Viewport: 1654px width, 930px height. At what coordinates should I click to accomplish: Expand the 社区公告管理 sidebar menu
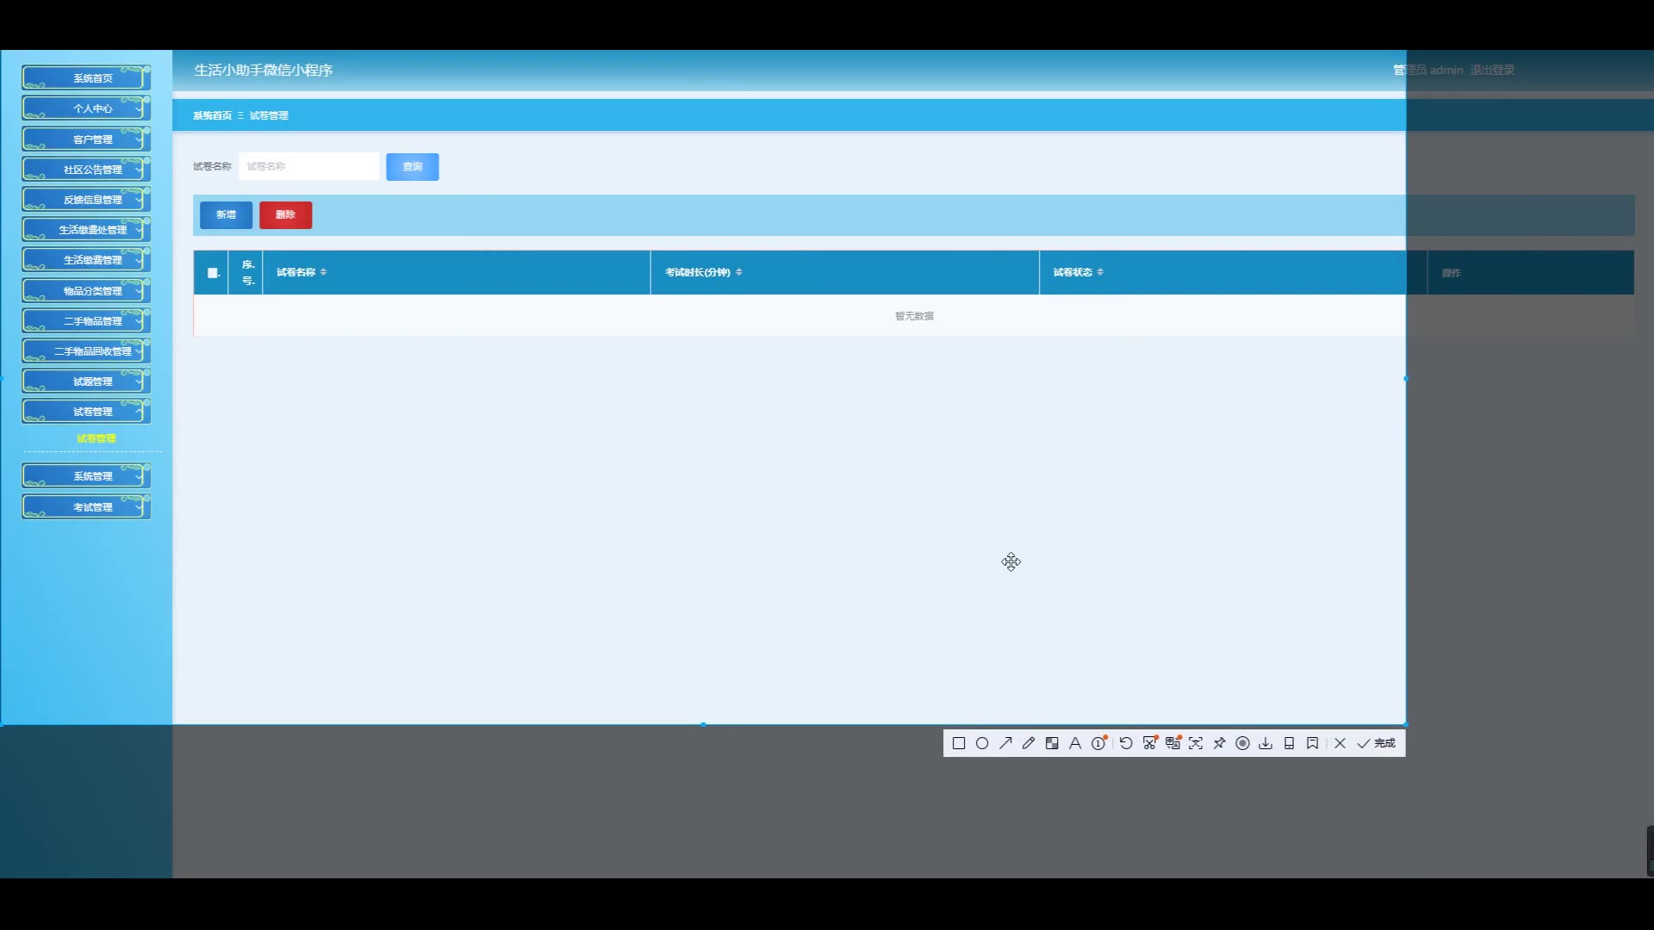pyautogui.click(x=86, y=169)
